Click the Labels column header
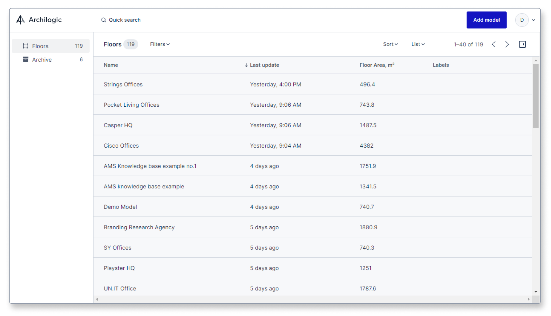The height and width of the screenshot is (316, 551). (441, 65)
